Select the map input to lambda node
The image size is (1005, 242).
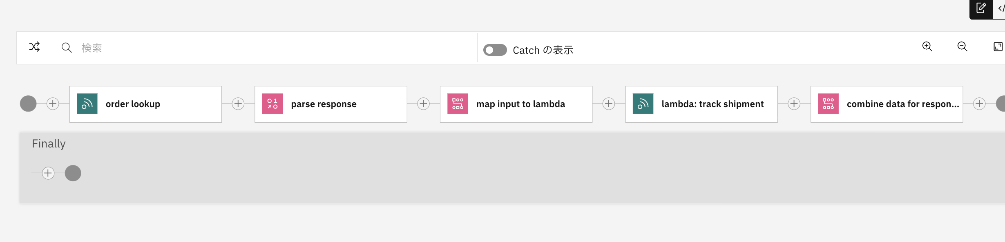(516, 104)
